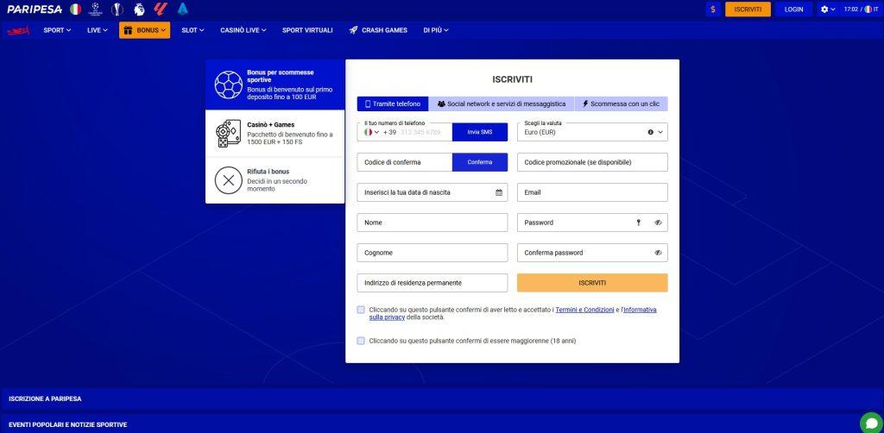Screen dimensions: 884x433
Task: Toggle password visibility in Password field
Action: [x=658, y=223]
